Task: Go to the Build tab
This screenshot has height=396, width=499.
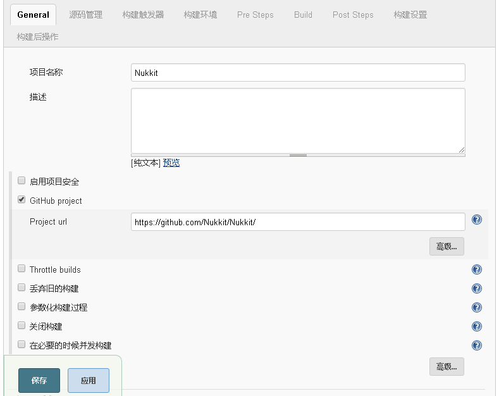Action: (303, 15)
